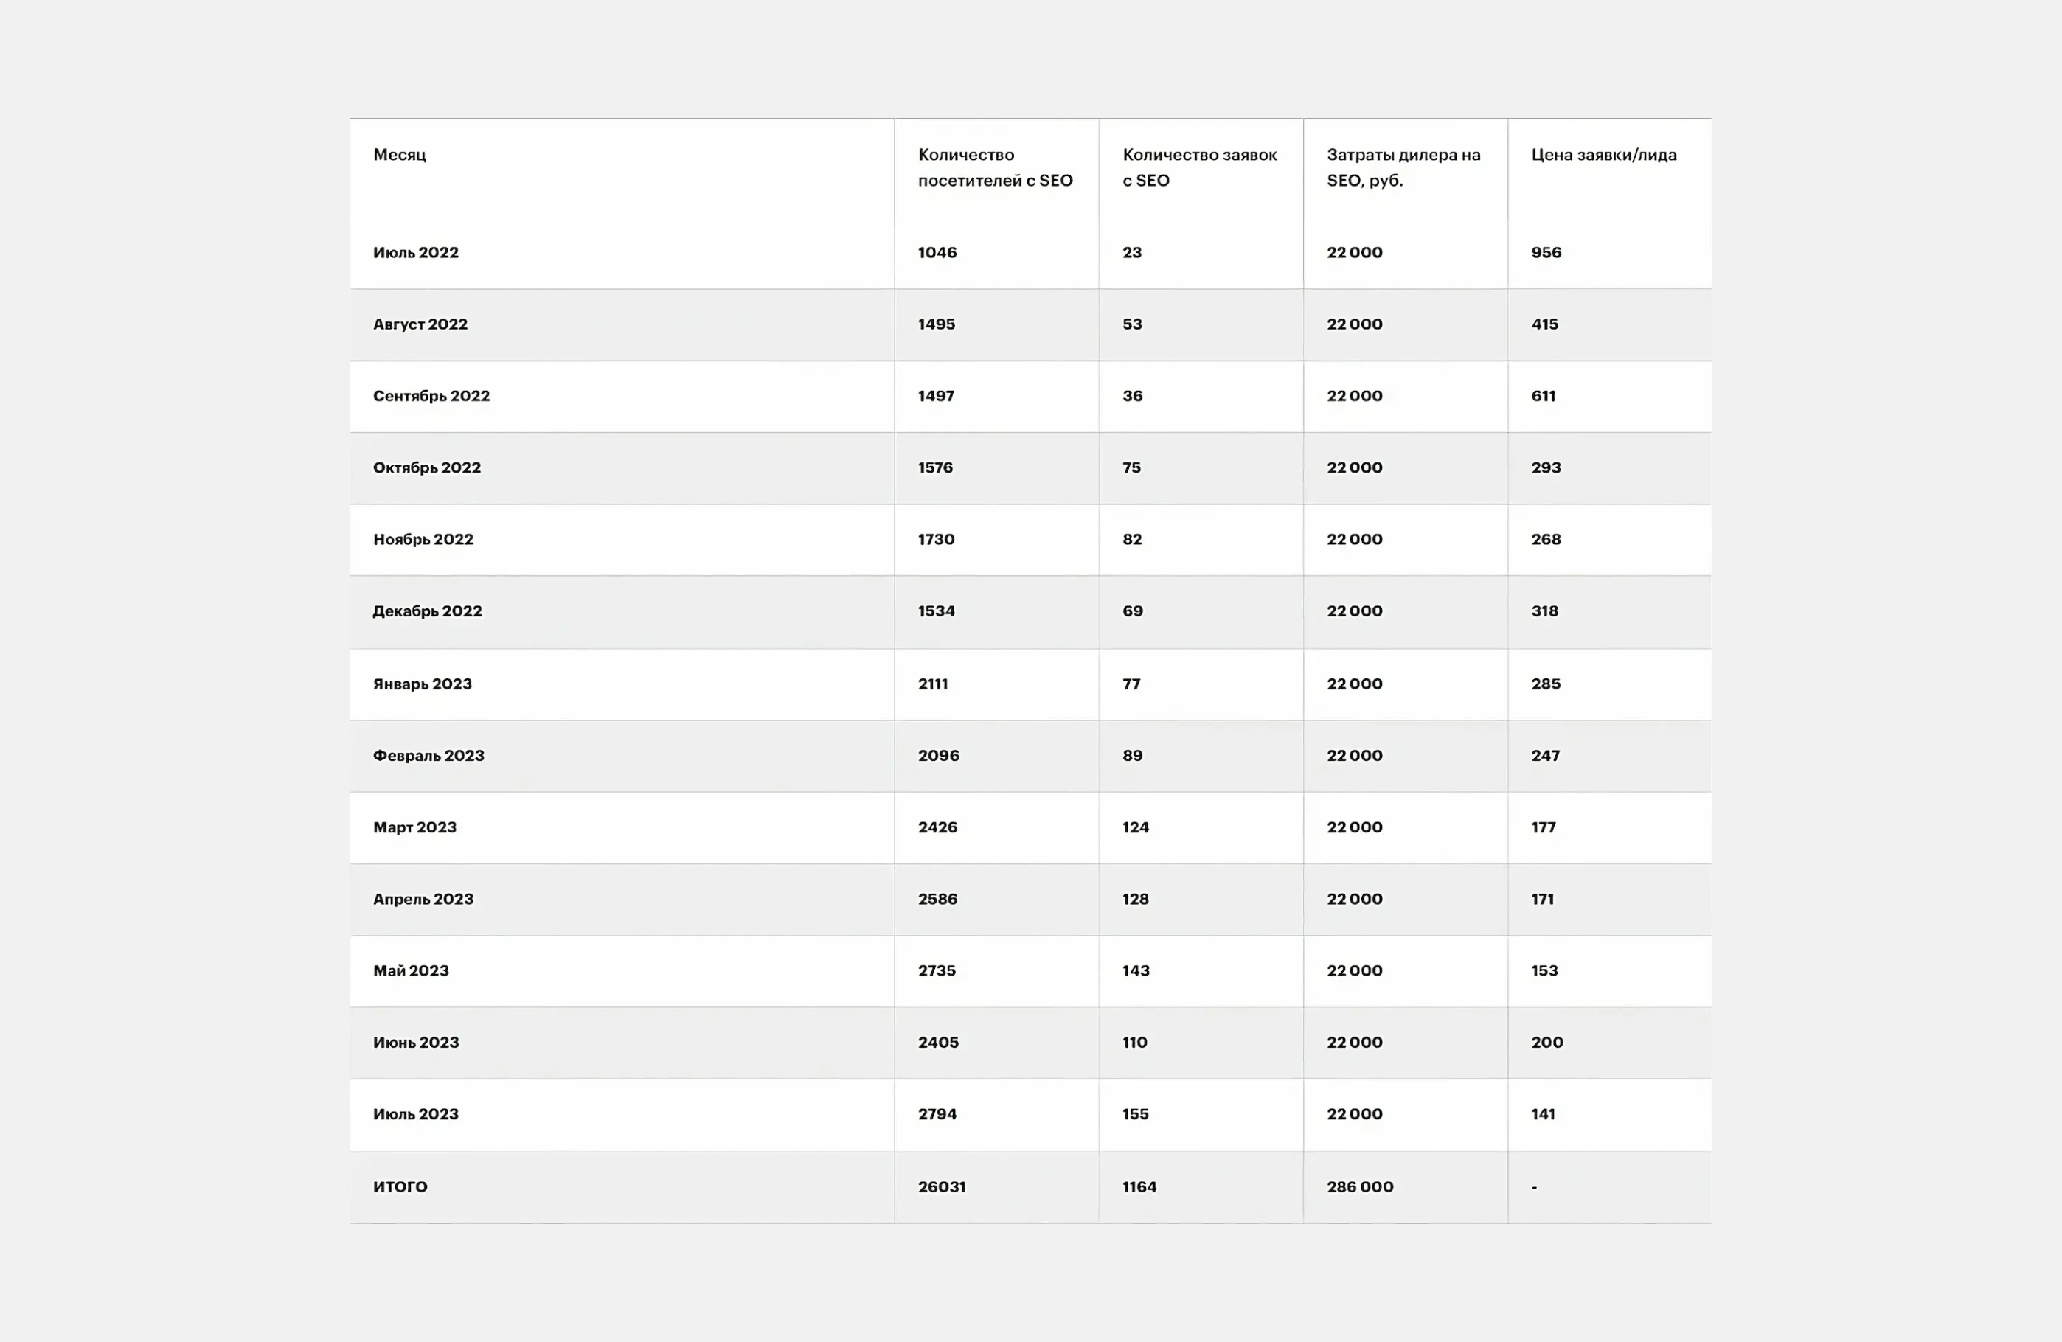The width and height of the screenshot is (2062, 1342).
Task: Select the Январь 2023 visitor count 2111
Action: pyautogui.click(x=933, y=684)
